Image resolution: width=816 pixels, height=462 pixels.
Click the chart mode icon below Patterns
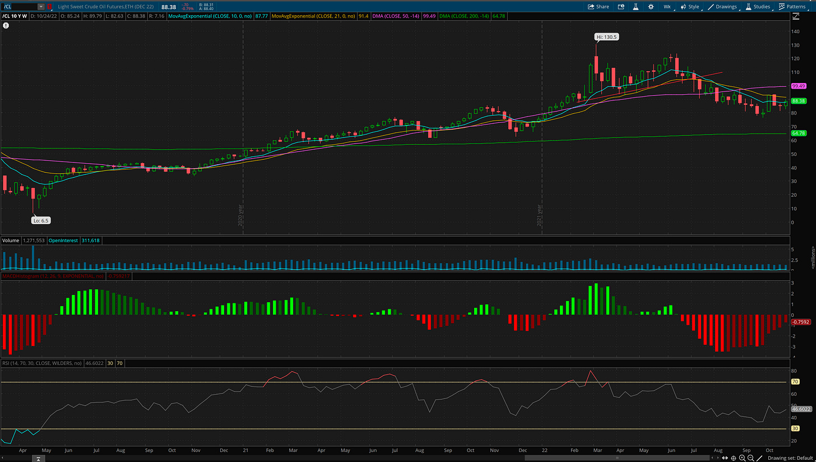tap(796, 16)
